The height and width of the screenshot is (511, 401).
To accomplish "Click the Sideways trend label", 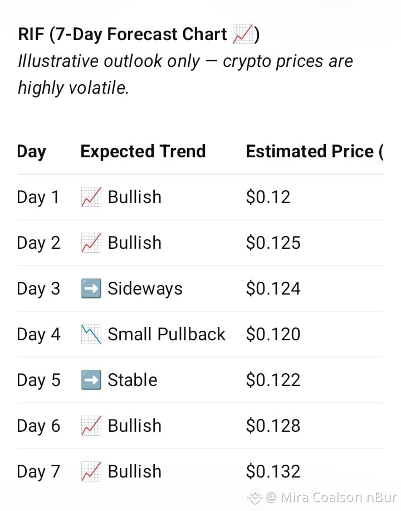I will [x=145, y=289].
